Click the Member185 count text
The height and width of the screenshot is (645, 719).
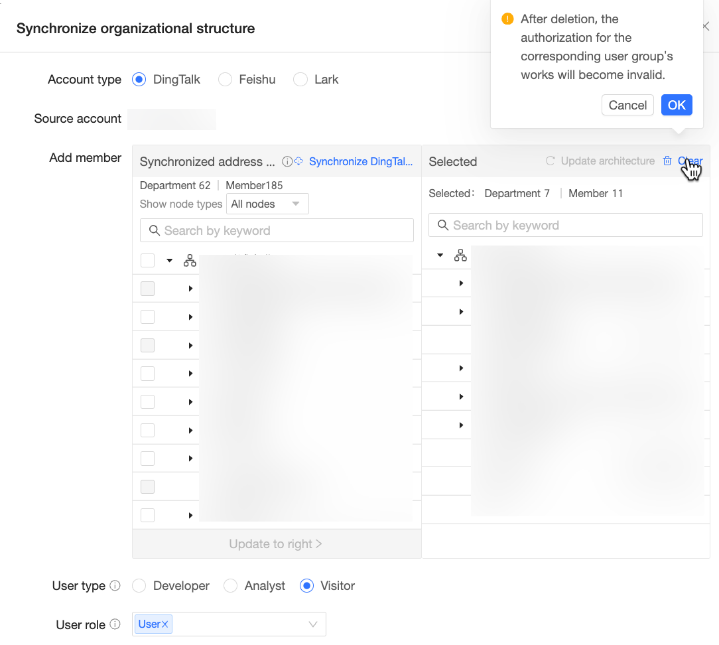(x=254, y=185)
